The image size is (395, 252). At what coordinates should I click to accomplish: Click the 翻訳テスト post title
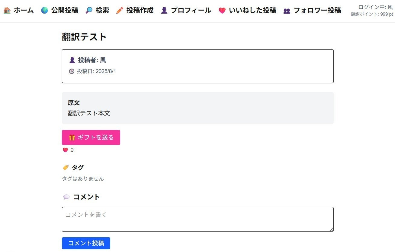coord(84,37)
